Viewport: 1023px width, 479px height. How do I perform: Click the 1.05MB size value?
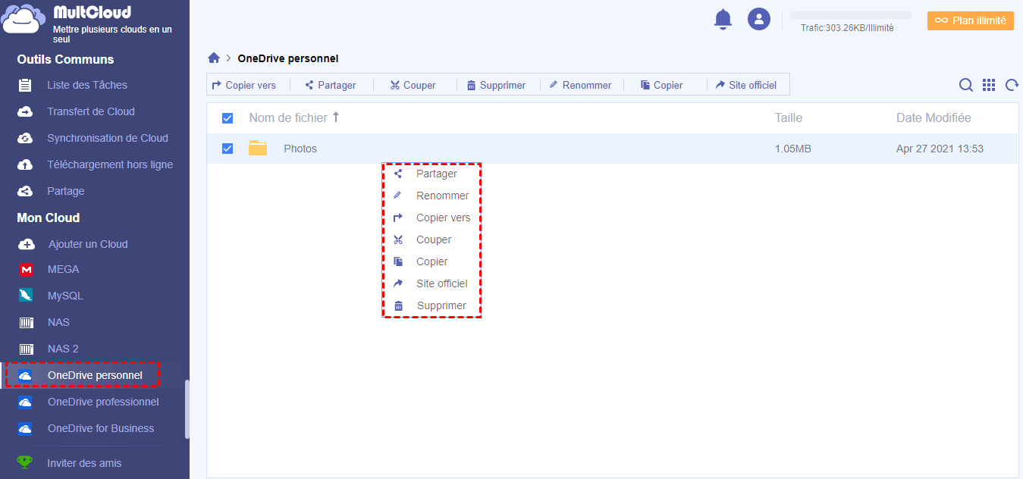793,149
